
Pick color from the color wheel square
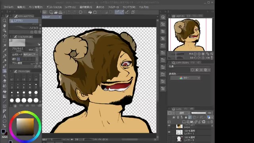pos(25,127)
